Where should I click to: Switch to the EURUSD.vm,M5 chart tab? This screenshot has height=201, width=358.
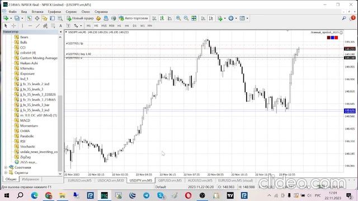[79, 180]
